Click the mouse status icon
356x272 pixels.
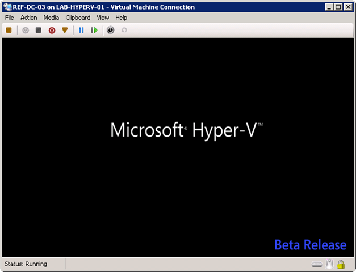[x=330, y=264]
